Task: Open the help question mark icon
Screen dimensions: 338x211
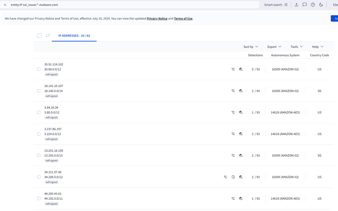Action: click(313, 5)
